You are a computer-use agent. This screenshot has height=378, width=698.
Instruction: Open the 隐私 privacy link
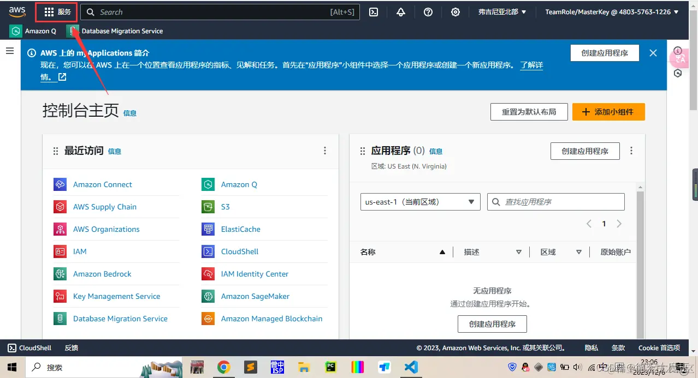[x=591, y=348]
